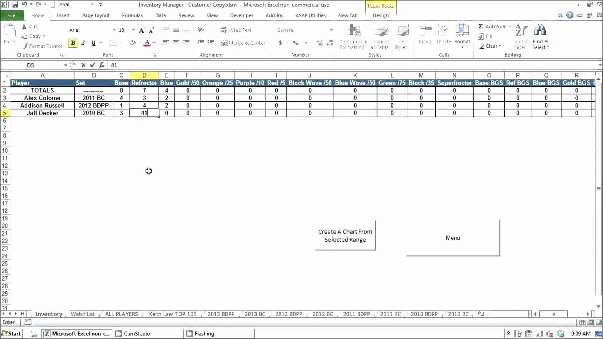603x339 pixels.
Task: Click the AutoSum sigma icon
Action: click(x=481, y=27)
